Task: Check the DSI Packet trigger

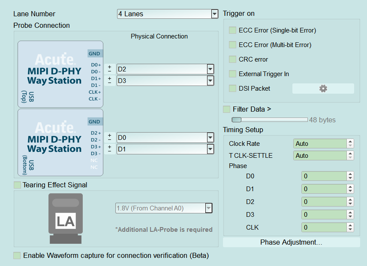Action: [x=232, y=88]
